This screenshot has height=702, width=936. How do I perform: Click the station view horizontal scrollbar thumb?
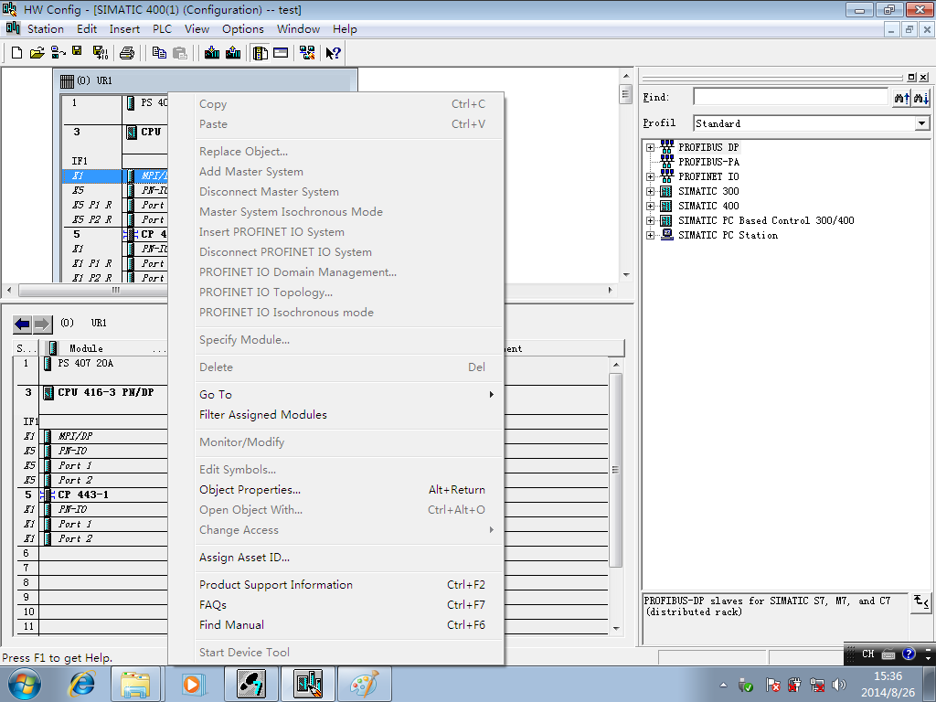click(x=116, y=290)
